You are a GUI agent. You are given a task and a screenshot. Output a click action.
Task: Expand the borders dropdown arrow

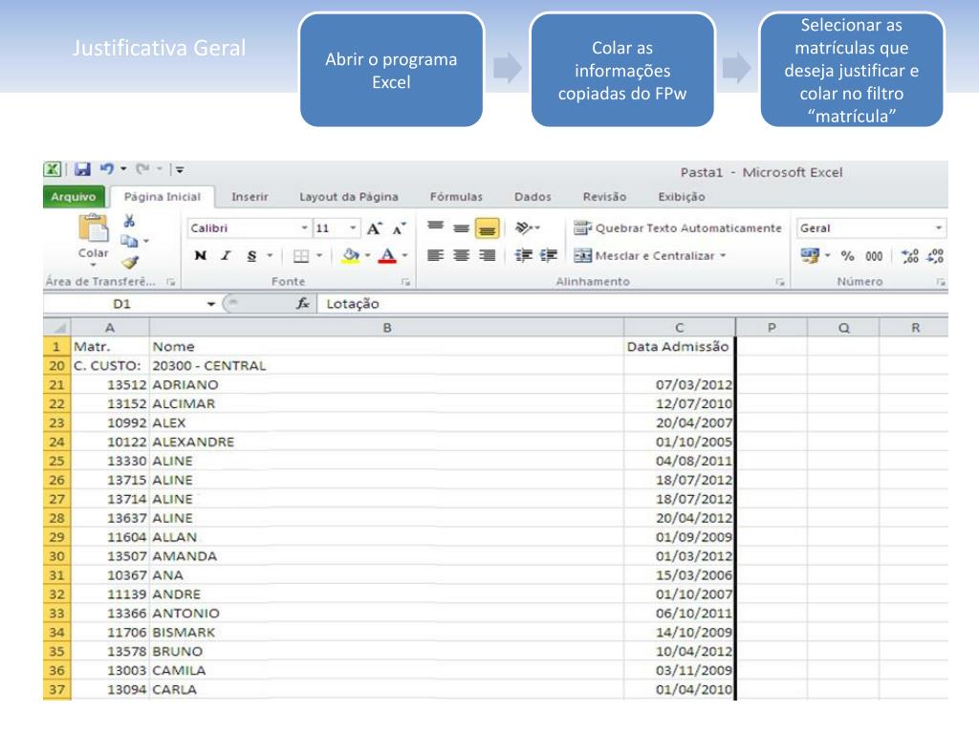(x=319, y=255)
